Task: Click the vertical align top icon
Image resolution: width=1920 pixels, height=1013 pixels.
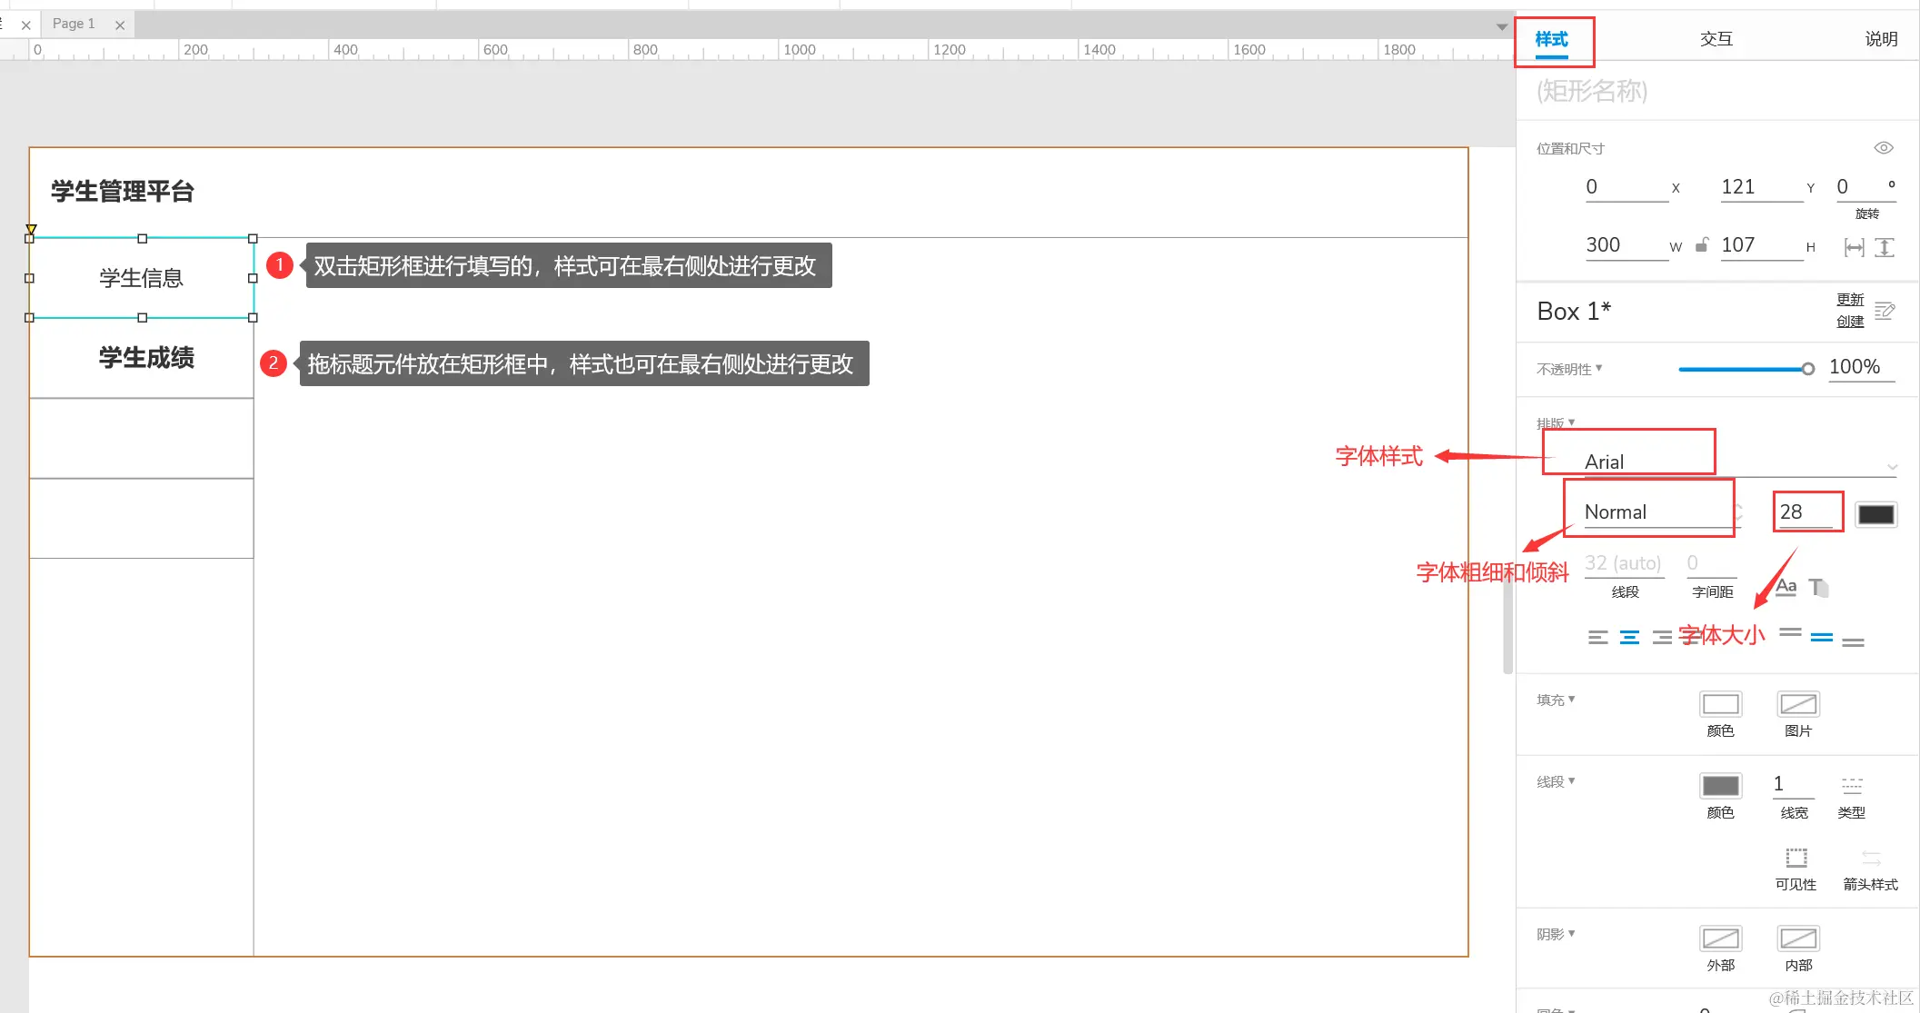Action: click(x=1790, y=633)
